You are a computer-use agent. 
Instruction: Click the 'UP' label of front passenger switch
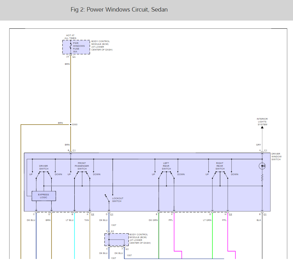click(69, 174)
